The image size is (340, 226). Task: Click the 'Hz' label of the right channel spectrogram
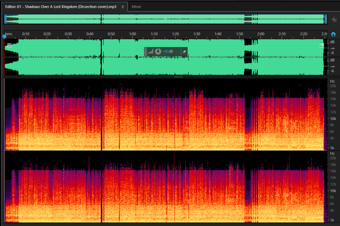(x=332, y=154)
